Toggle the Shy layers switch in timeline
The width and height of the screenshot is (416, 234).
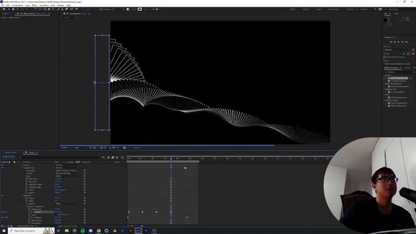pyautogui.click(x=109, y=157)
